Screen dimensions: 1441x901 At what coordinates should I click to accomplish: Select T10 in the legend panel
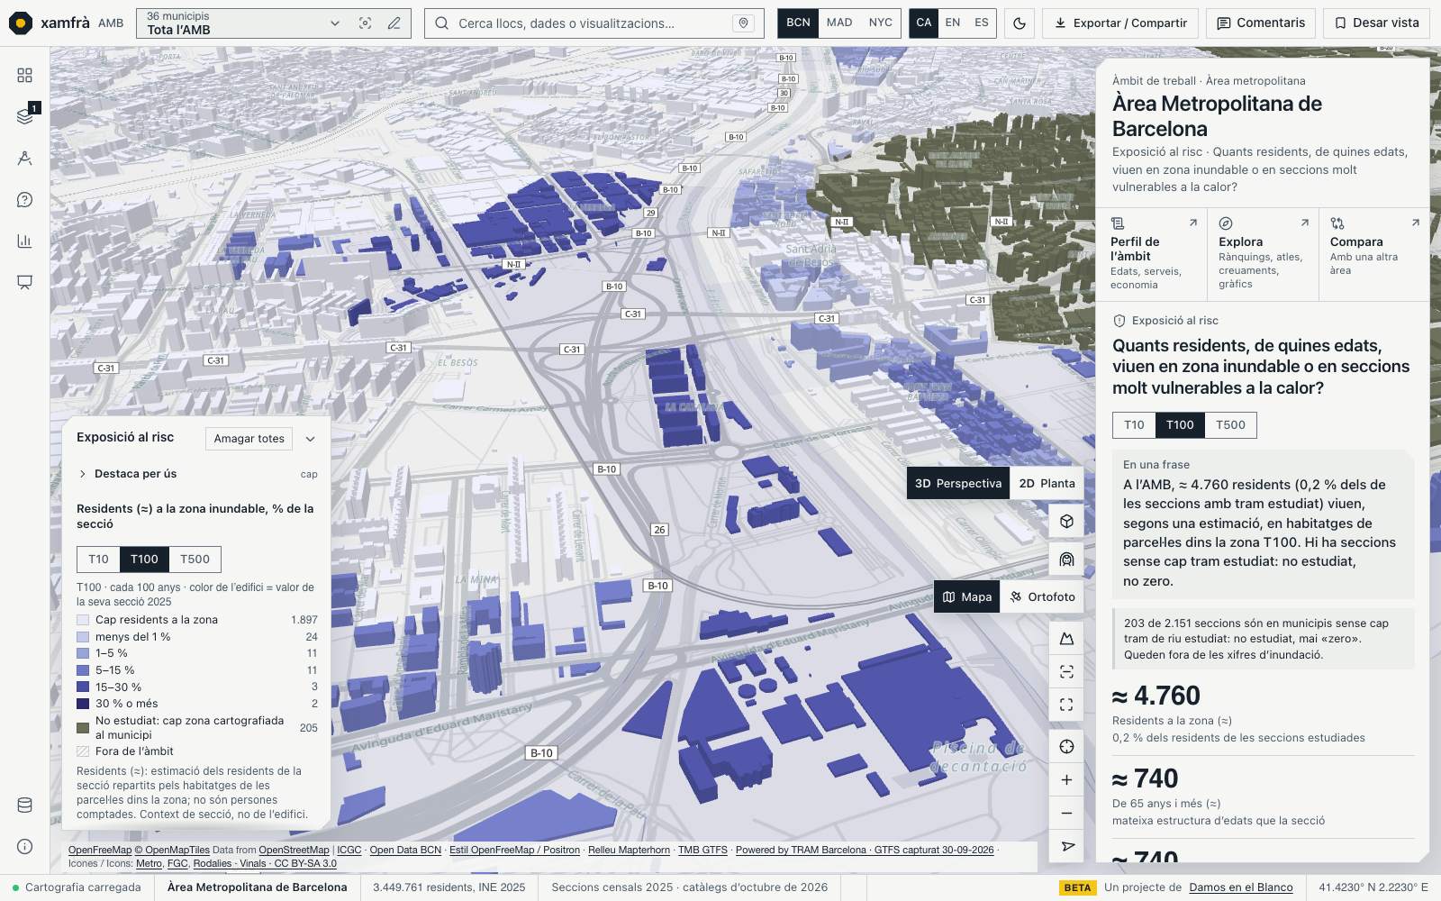(98, 560)
